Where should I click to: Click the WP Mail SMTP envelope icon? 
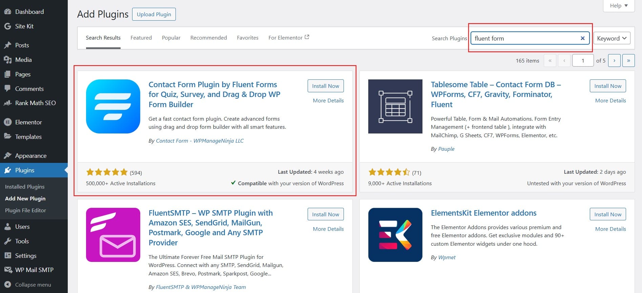pos(8,270)
